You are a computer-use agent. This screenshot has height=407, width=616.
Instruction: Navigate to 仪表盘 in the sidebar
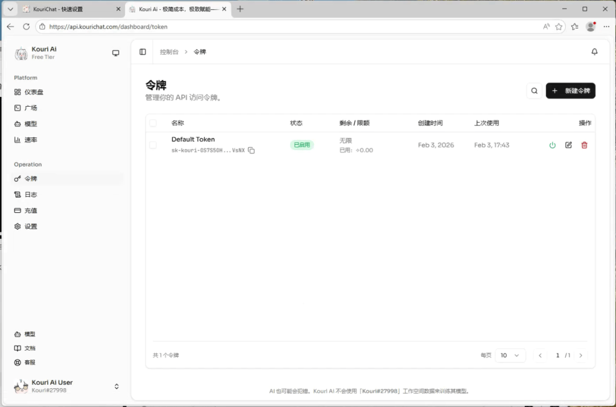click(34, 92)
